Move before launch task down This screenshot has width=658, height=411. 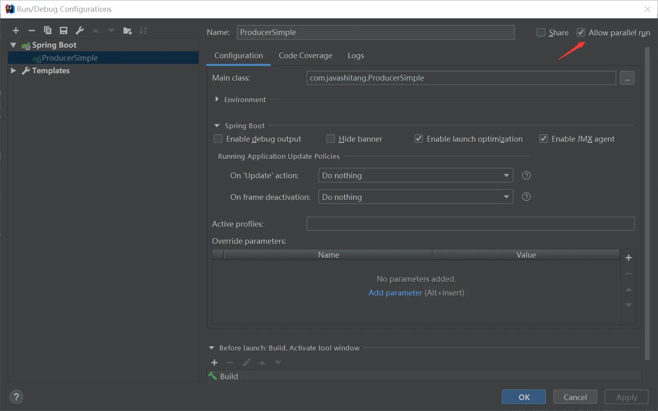click(278, 363)
